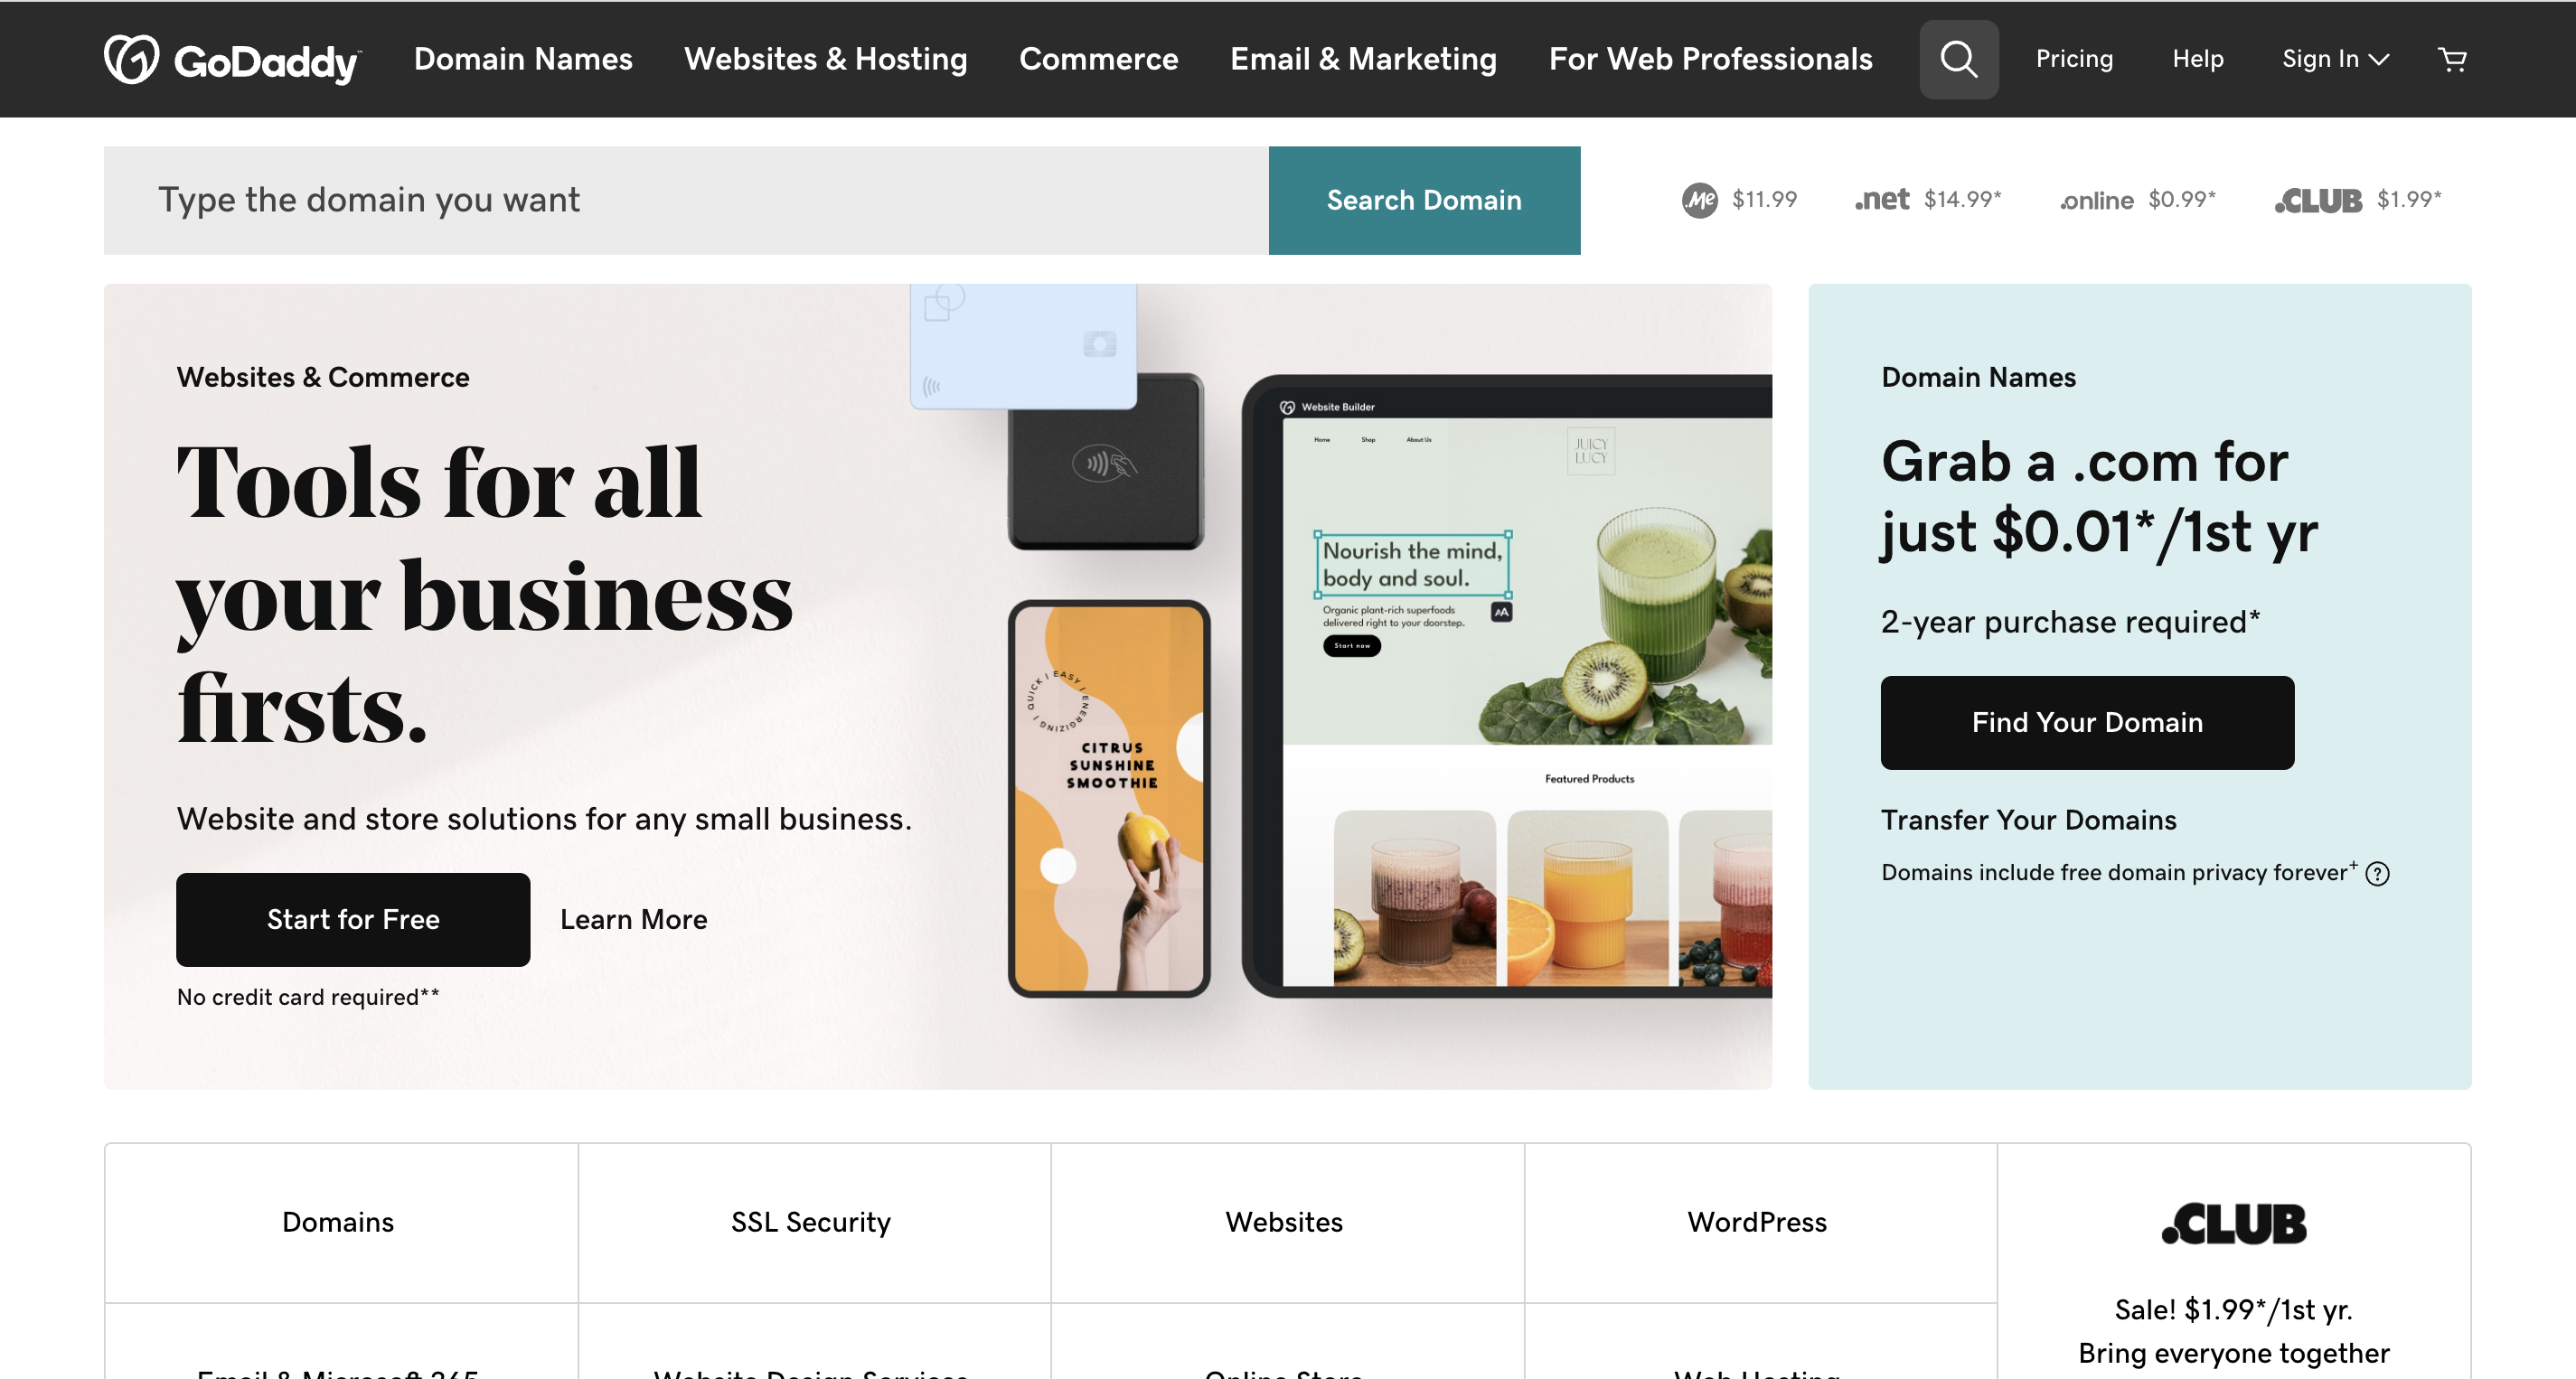This screenshot has height=1379, width=2576.
Task: Open the Domain Names menu
Action: (x=523, y=59)
